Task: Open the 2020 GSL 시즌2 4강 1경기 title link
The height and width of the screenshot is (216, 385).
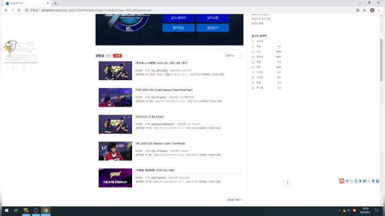Action: pos(161,63)
